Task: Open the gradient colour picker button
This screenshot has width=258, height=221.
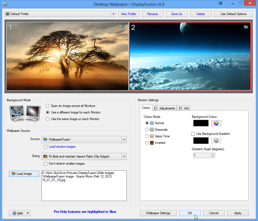Action: (x=216, y=141)
